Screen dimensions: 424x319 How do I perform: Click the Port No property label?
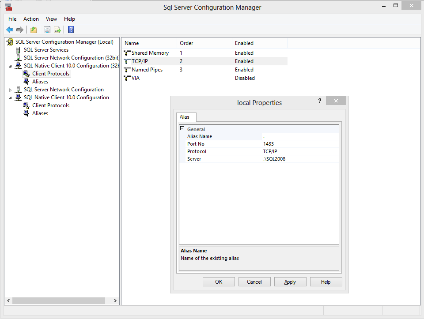tap(196, 144)
